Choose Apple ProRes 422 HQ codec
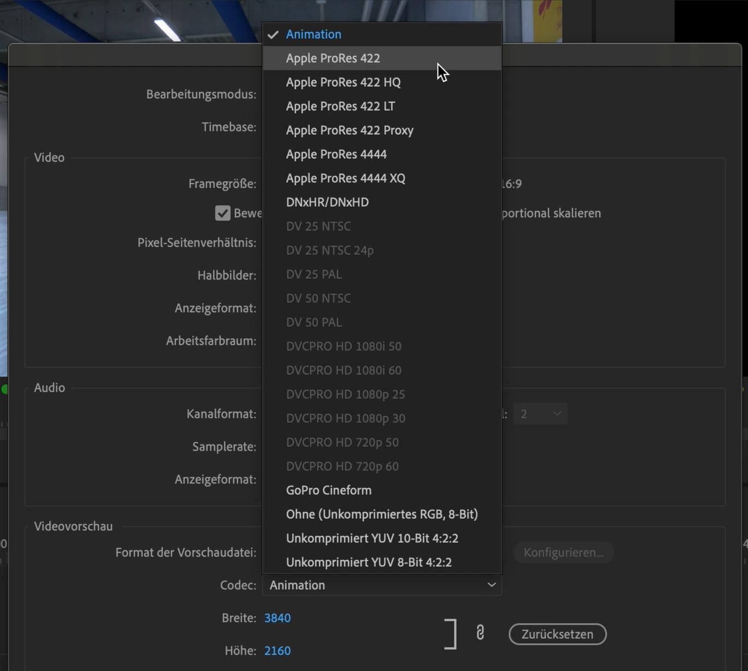This screenshot has height=671, width=748. click(343, 82)
